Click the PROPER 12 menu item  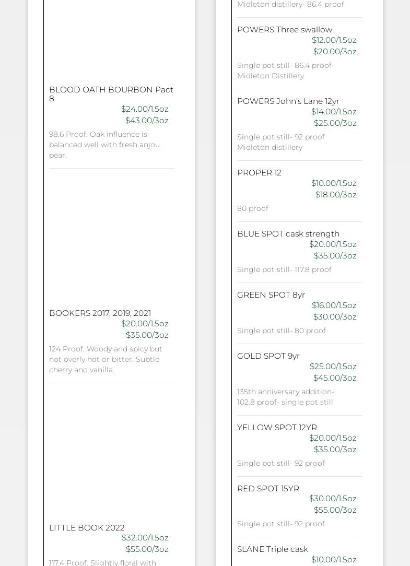(x=259, y=173)
